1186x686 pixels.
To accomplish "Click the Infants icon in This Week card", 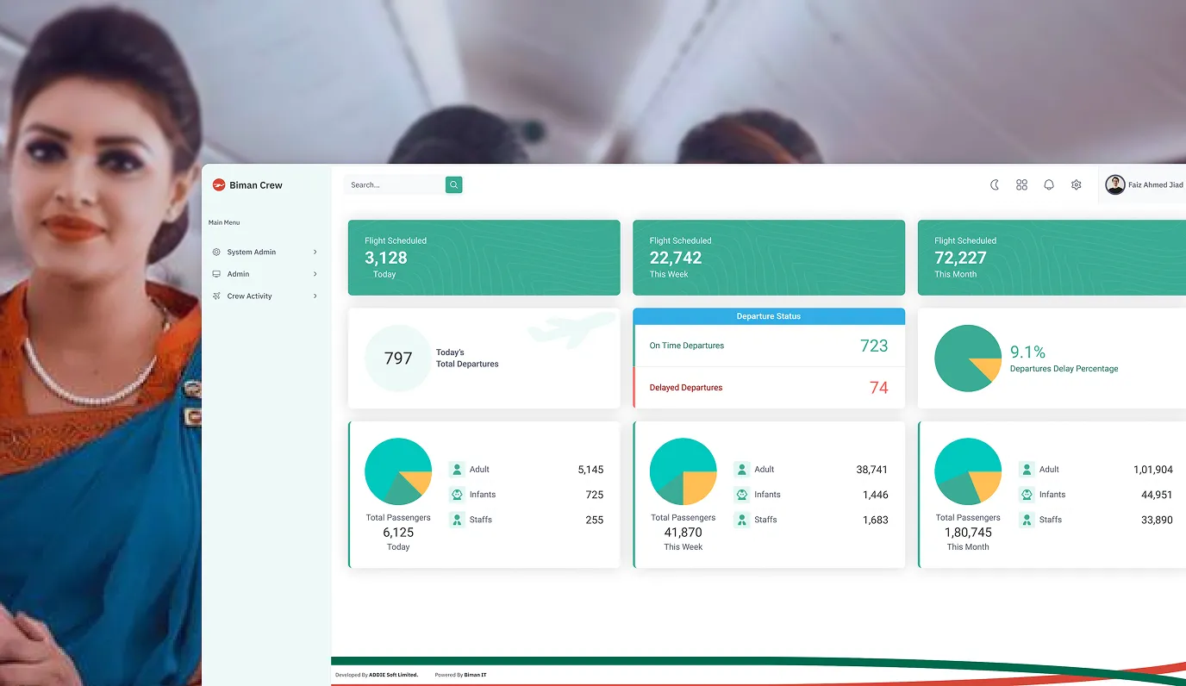I will 741,495.
